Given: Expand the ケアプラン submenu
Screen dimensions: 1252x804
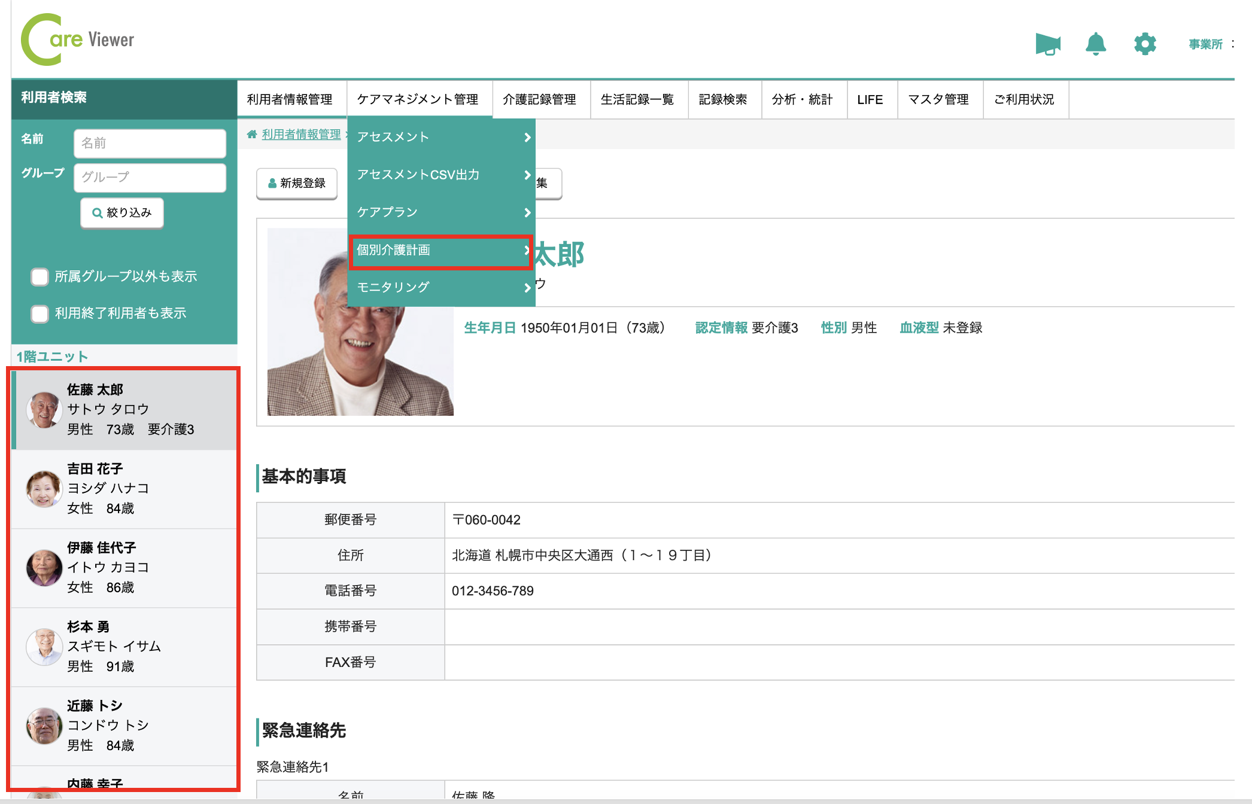Looking at the screenshot, I should [x=441, y=212].
